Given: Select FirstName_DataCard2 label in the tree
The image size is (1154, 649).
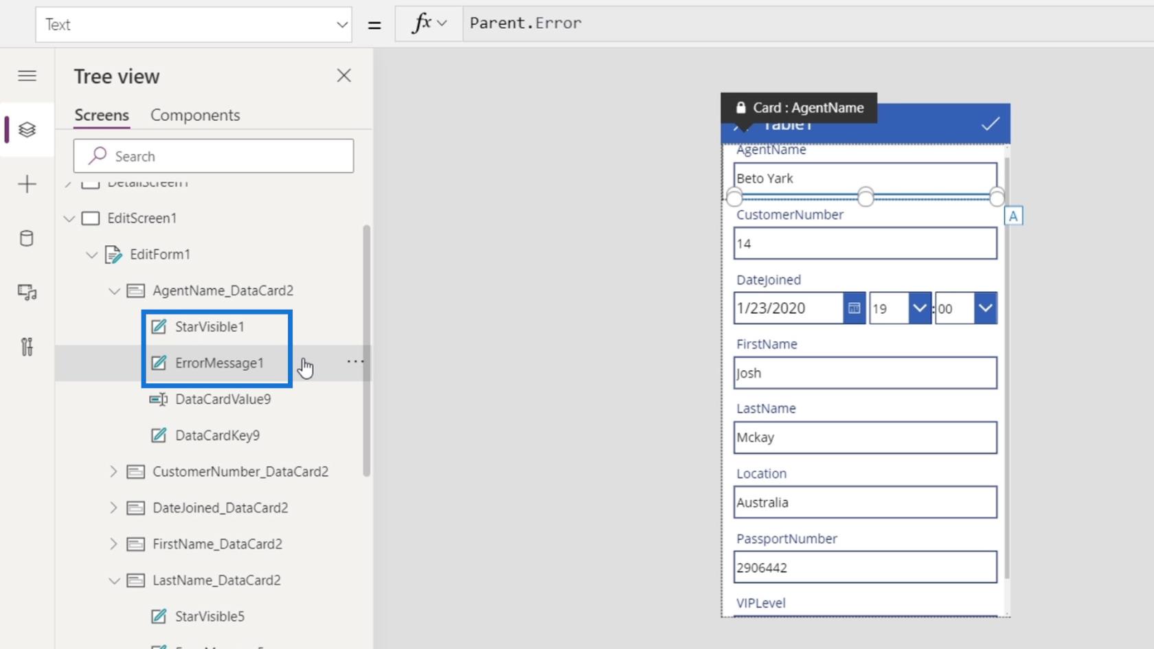Looking at the screenshot, I should (x=217, y=545).
